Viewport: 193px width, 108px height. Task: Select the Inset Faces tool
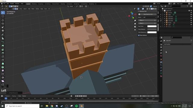coord(3,50)
